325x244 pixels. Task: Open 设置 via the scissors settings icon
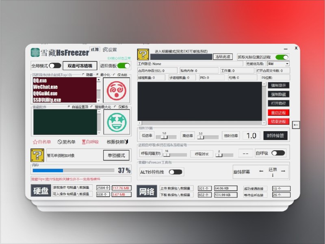(110, 49)
